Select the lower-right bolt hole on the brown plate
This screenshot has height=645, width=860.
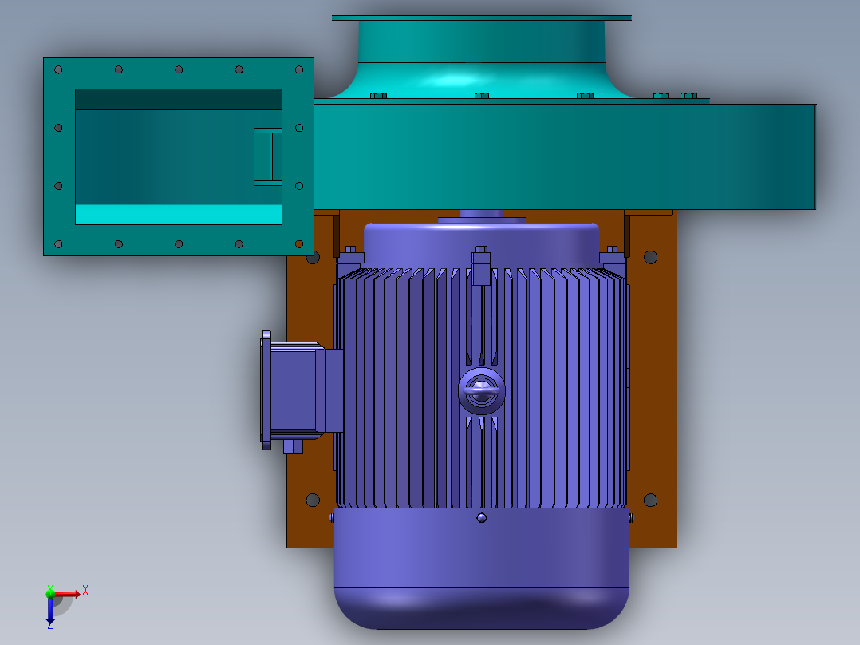pyautogui.click(x=650, y=500)
